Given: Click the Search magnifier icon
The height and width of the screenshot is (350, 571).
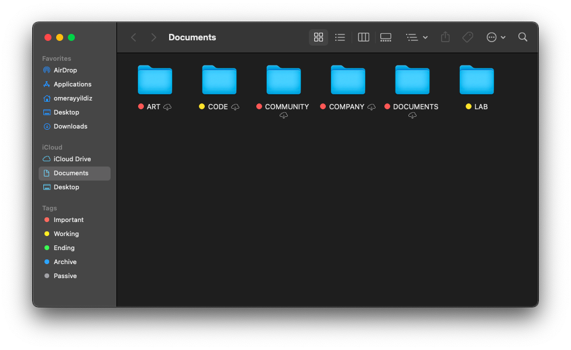Looking at the screenshot, I should (x=522, y=37).
